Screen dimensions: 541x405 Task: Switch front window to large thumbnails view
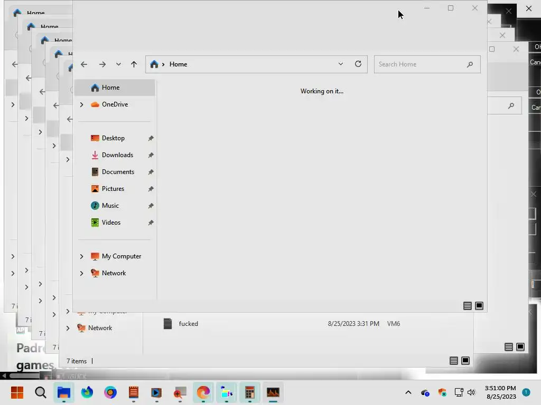(x=479, y=306)
